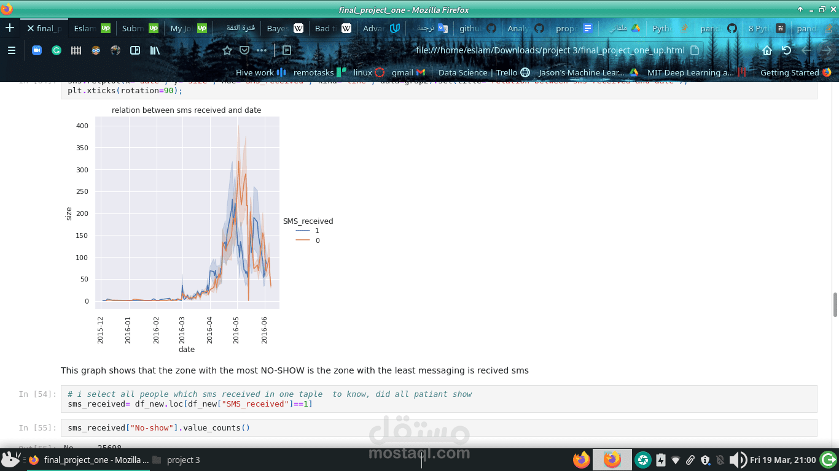The image size is (839, 471).
Task: Click the teal screenshot tray icon
Action: [x=642, y=460]
